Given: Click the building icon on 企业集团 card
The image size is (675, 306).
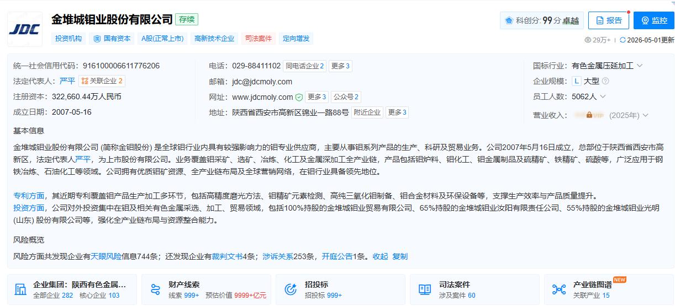Looking at the screenshot, I should point(21,289).
